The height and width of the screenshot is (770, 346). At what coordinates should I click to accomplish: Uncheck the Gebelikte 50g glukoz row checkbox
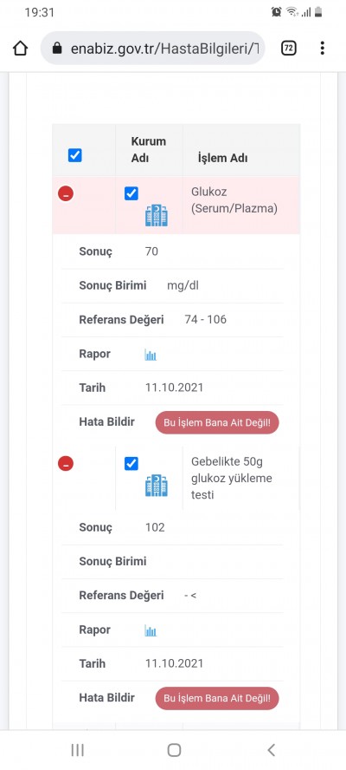coord(131,463)
